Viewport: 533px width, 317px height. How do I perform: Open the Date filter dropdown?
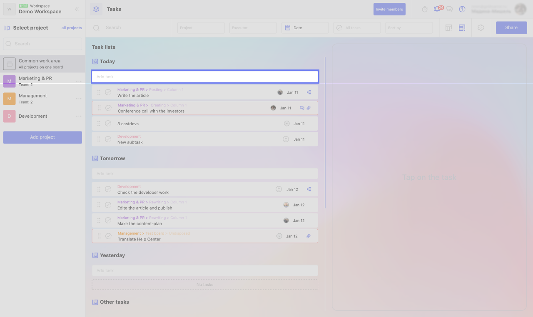click(x=305, y=28)
